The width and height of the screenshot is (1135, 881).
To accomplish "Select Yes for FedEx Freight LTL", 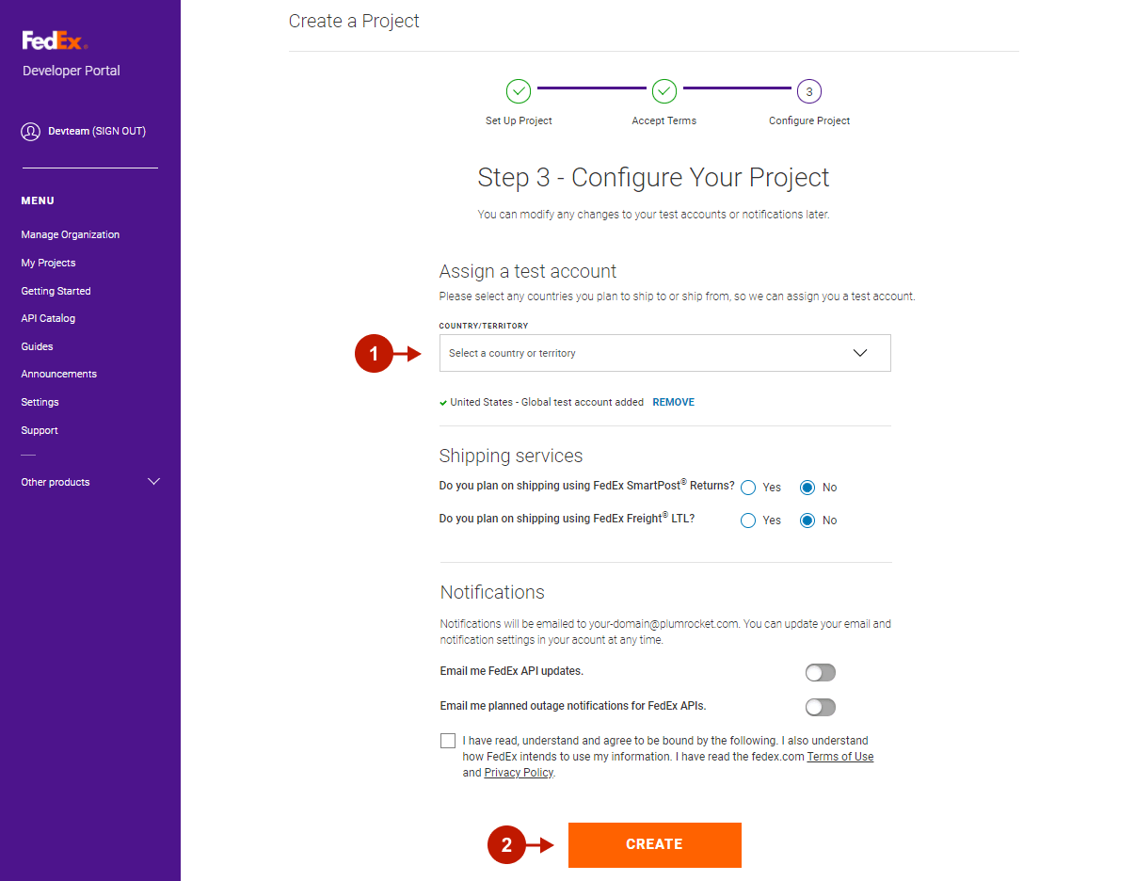I will tap(749, 521).
